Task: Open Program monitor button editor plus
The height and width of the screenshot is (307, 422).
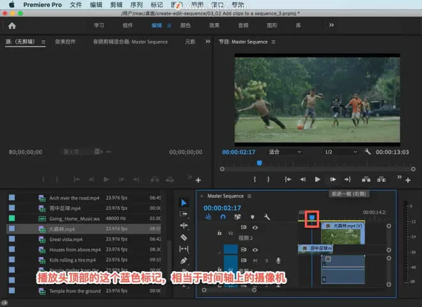Action: [408, 180]
